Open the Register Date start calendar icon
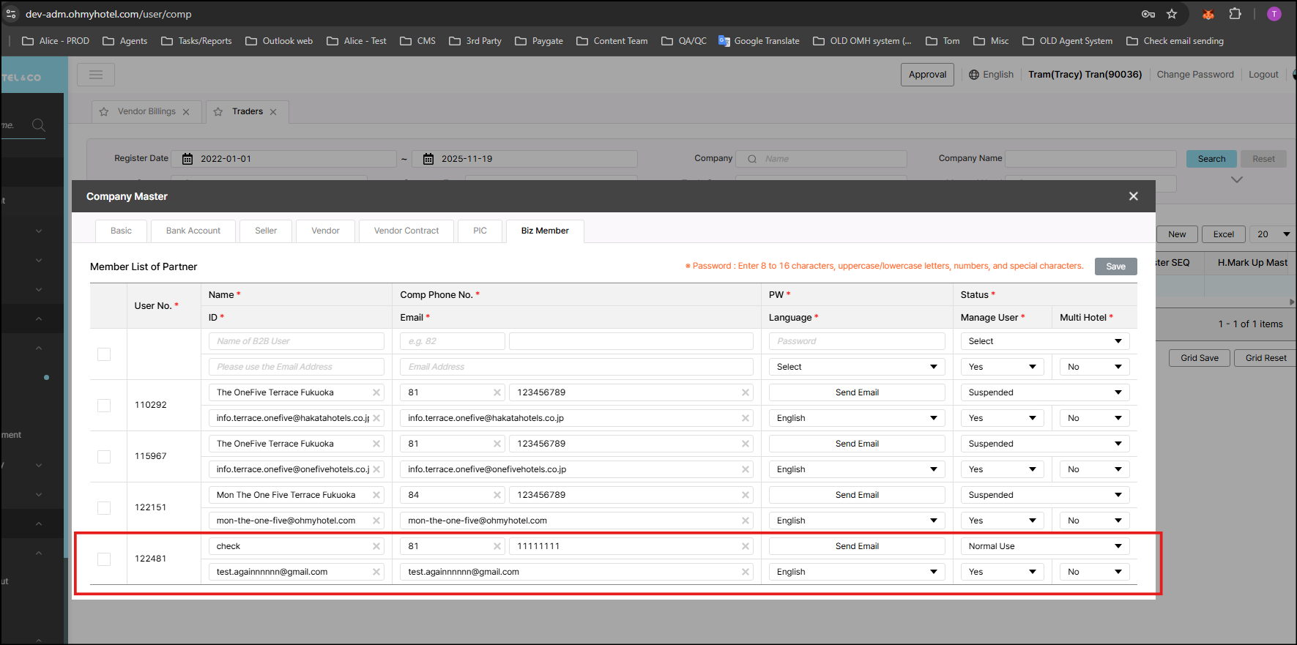The height and width of the screenshot is (645, 1297). [187, 159]
